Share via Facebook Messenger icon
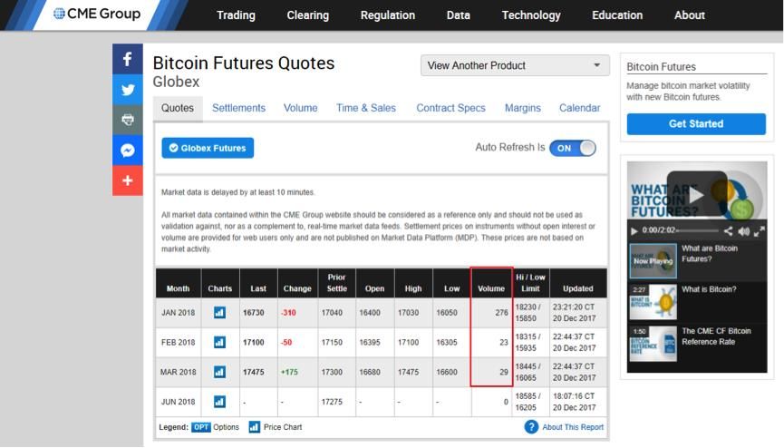The width and height of the screenshot is (784, 448). pos(127,151)
